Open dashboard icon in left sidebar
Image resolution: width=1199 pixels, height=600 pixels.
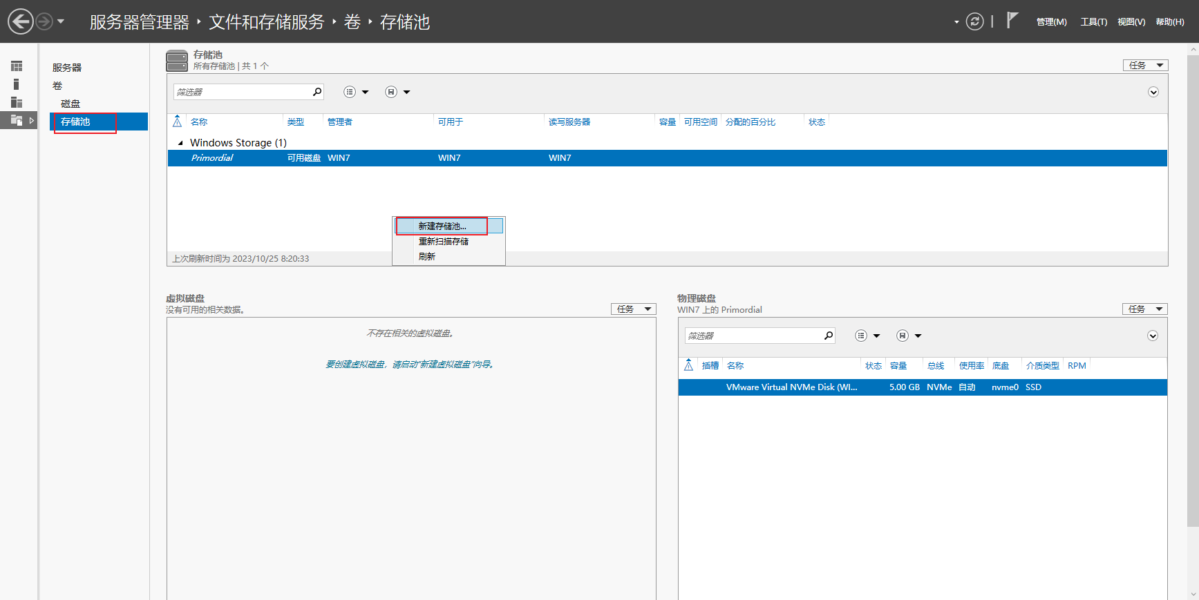coord(17,66)
